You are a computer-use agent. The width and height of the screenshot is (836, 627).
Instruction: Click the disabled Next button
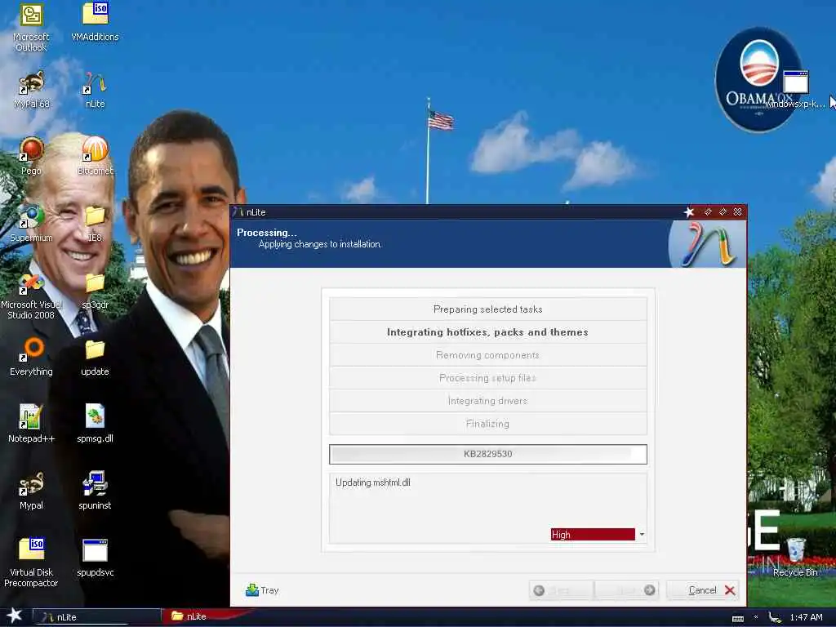click(x=627, y=590)
